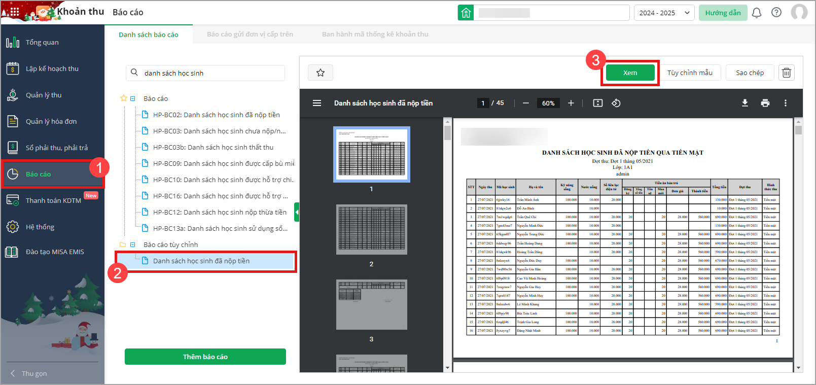Click the Báo cáo pie chart icon
This screenshot has height=385, width=816.
(x=13, y=174)
